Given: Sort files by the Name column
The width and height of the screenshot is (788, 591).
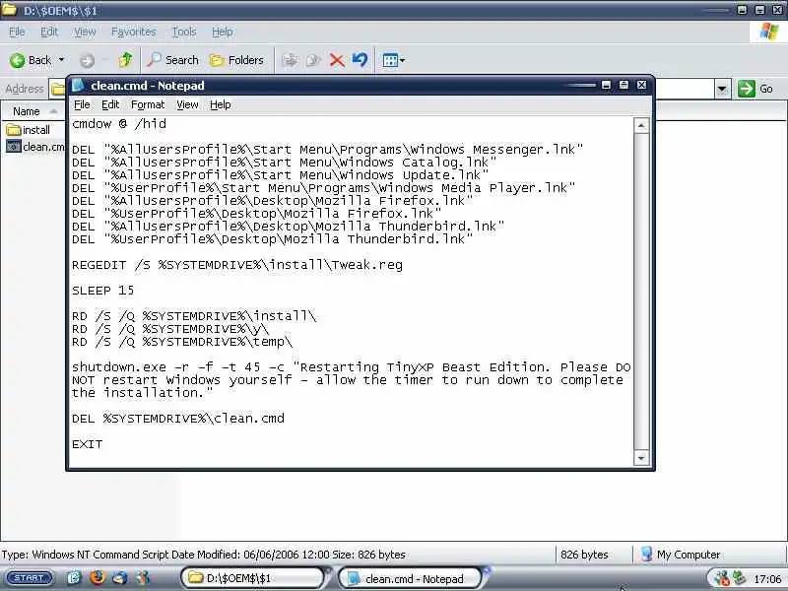Looking at the screenshot, I should 33,111.
